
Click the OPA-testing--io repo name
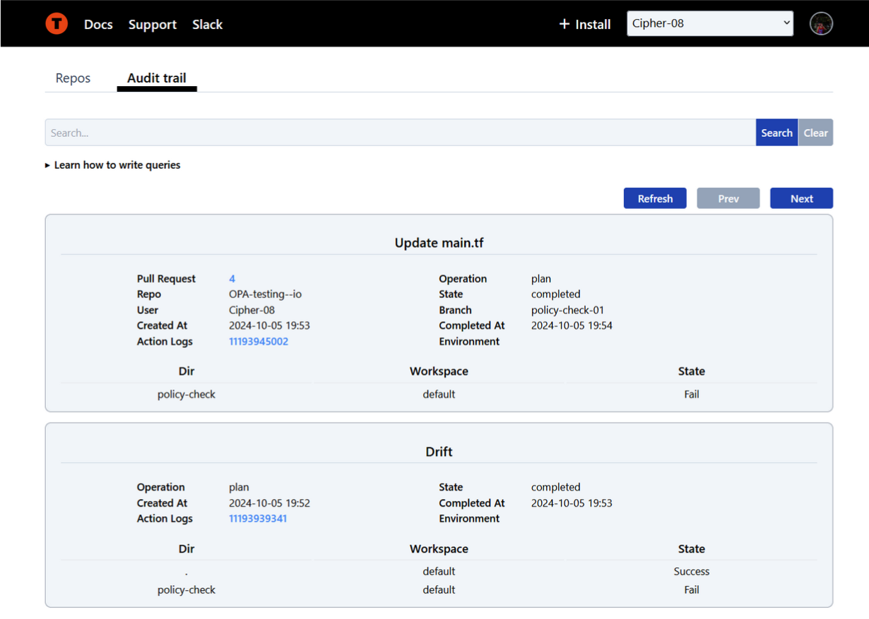pos(265,294)
